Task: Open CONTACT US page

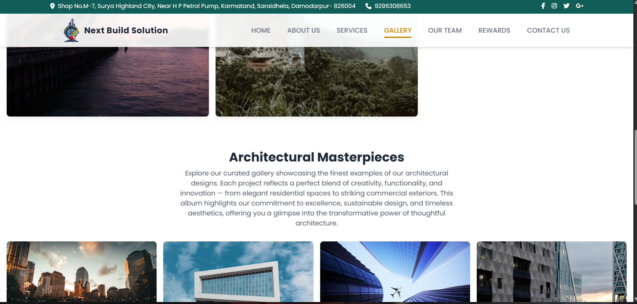Action: coord(548,30)
